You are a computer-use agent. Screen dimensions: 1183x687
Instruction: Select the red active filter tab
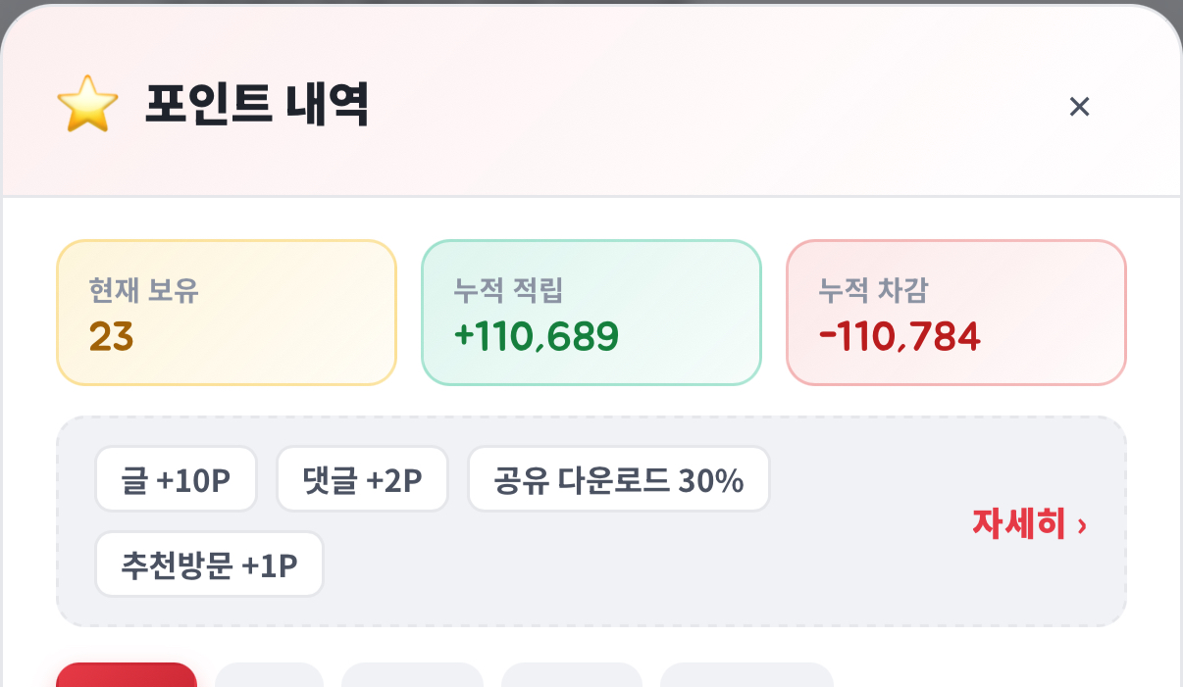pos(127,675)
